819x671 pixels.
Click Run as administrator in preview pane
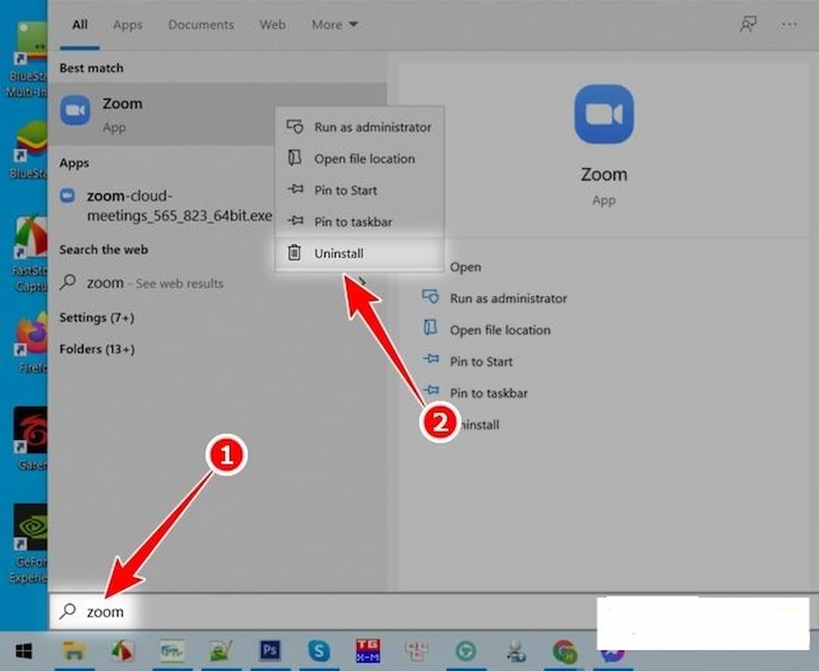(508, 298)
